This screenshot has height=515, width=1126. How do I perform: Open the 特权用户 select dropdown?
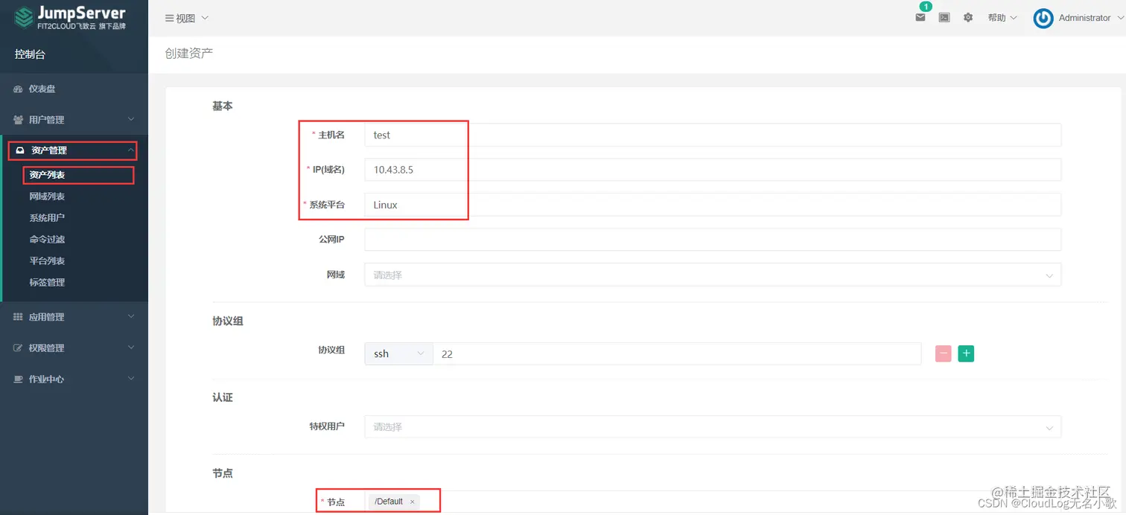713,427
